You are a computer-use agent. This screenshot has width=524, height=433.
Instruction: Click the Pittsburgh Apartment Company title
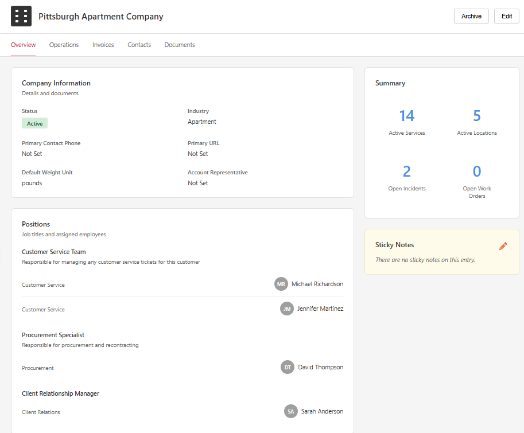[x=101, y=17]
